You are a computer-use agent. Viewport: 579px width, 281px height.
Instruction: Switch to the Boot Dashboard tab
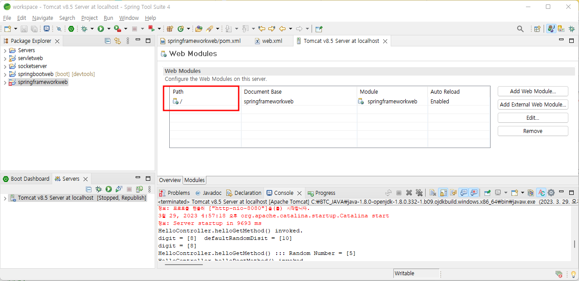click(x=26, y=179)
